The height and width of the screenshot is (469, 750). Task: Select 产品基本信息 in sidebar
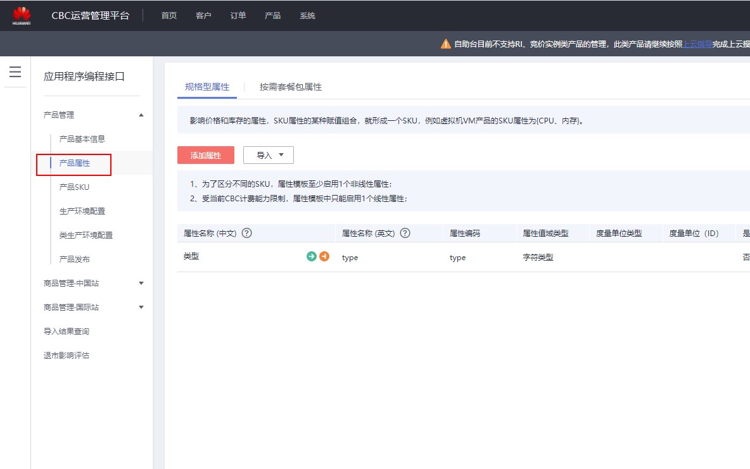[82, 139]
